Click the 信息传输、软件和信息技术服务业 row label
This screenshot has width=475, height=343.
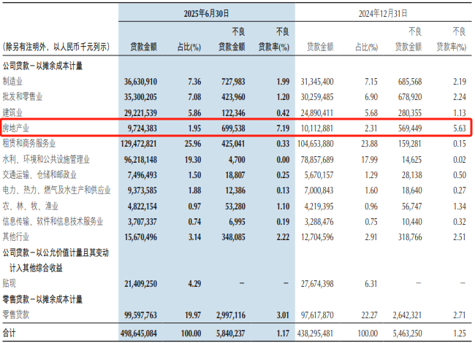coord(51,221)
